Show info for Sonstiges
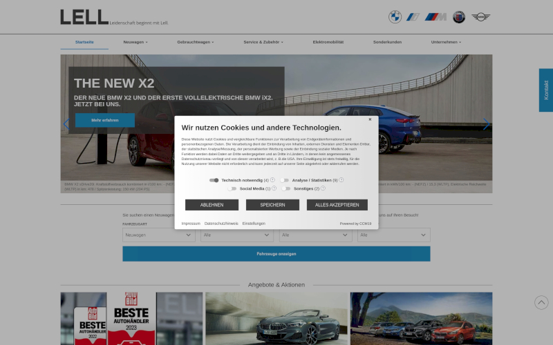 click(323, 188)
